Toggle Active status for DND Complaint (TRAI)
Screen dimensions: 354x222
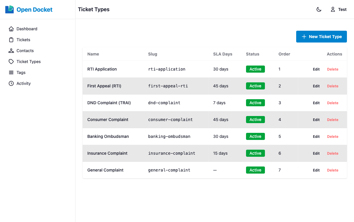point(255,103)
